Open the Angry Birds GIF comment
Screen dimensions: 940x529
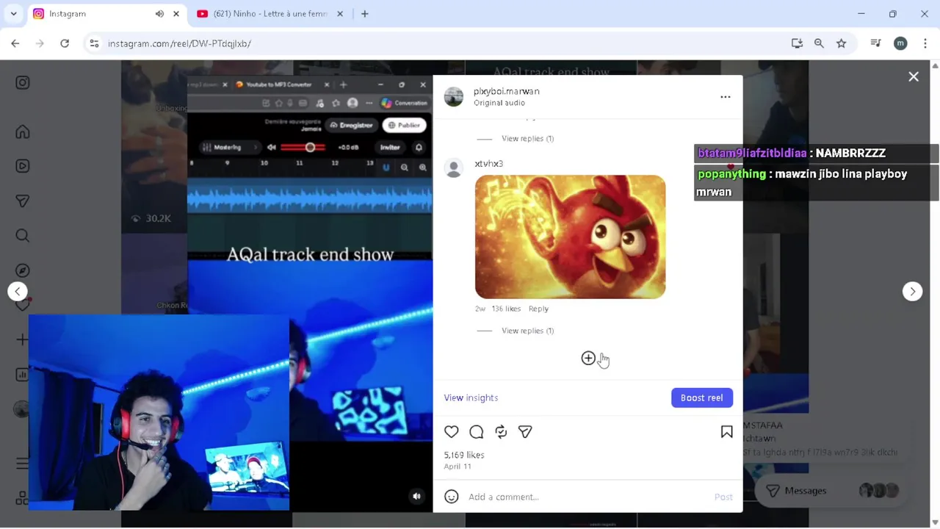pos(570,237)
